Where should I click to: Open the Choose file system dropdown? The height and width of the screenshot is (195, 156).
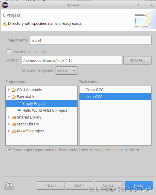[66, 70]
